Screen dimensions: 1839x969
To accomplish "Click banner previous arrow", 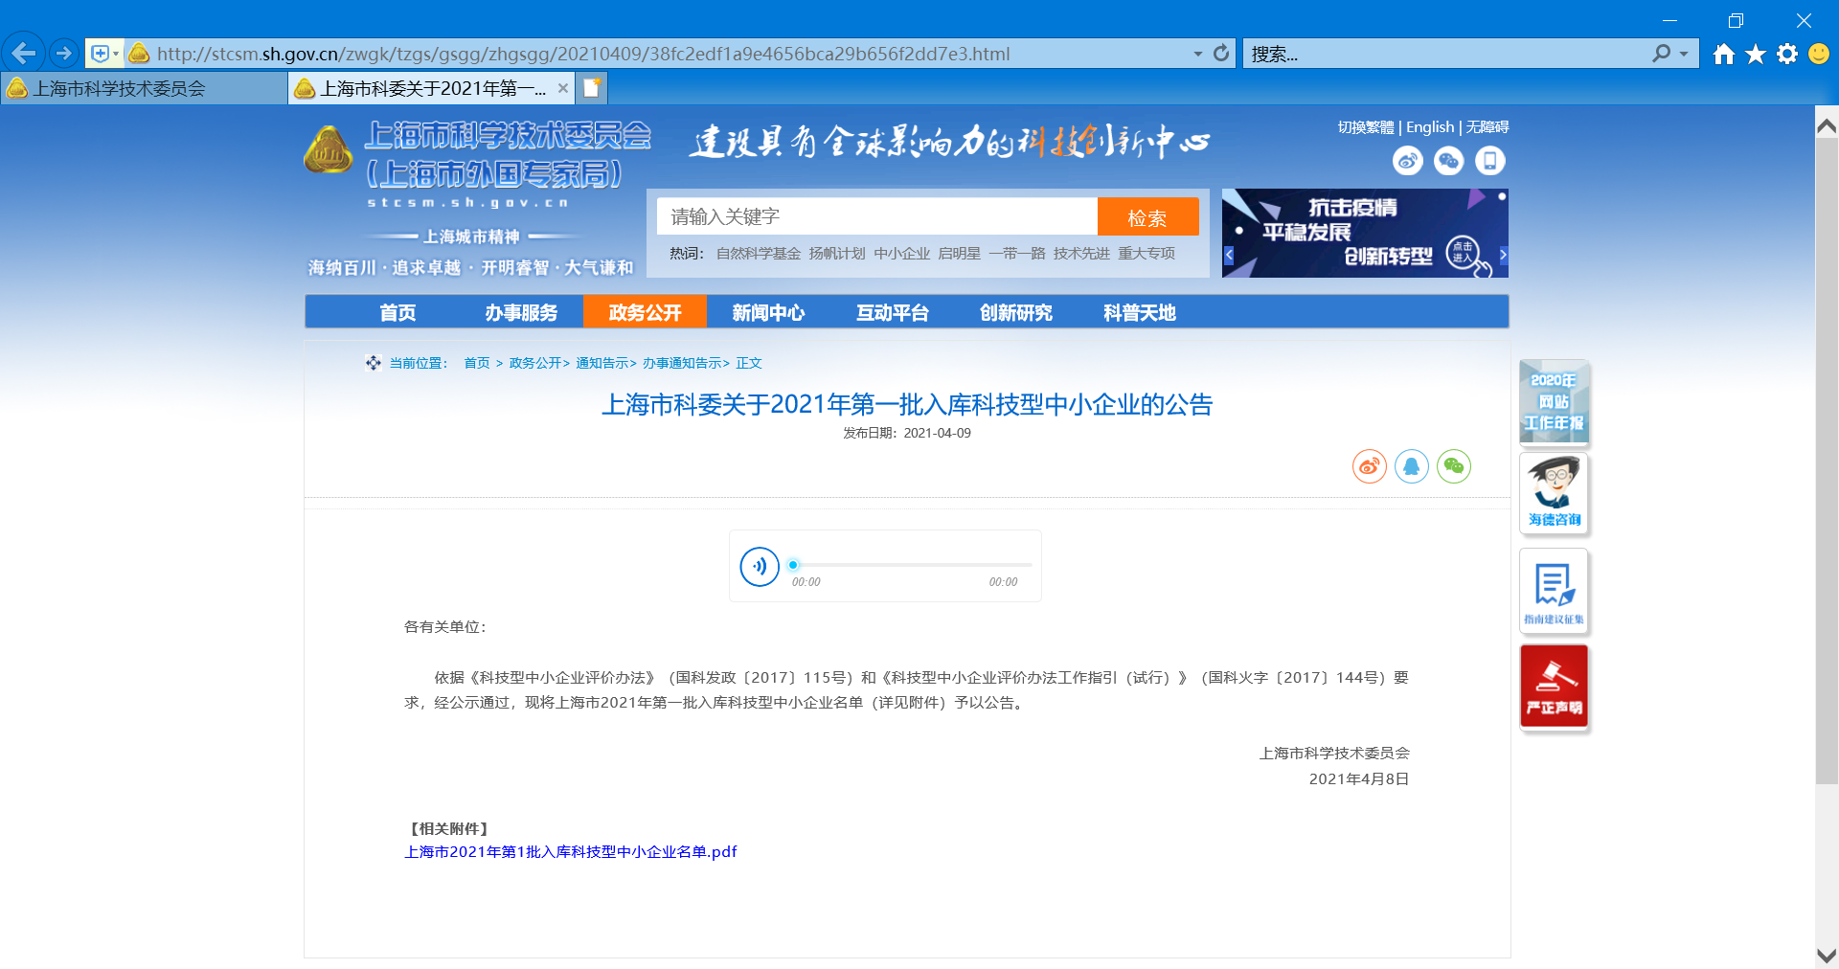I will pos(1229,255).
